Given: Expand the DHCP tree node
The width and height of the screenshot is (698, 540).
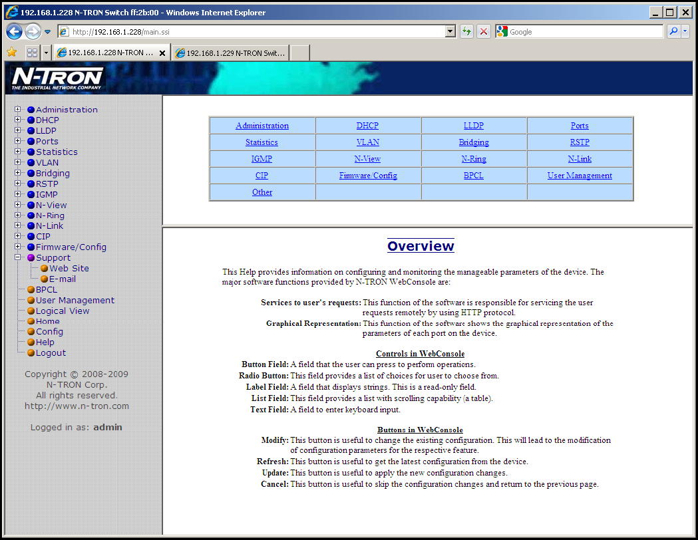Looking at the screenshot, I should tap(17, 120).
